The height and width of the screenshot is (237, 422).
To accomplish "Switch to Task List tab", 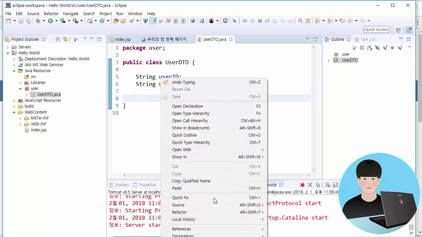I will 365,39.
